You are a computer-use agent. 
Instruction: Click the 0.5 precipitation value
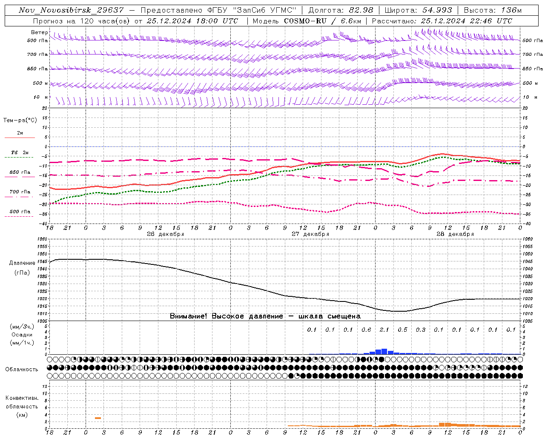pyautogui.click(x=402, y=330)
